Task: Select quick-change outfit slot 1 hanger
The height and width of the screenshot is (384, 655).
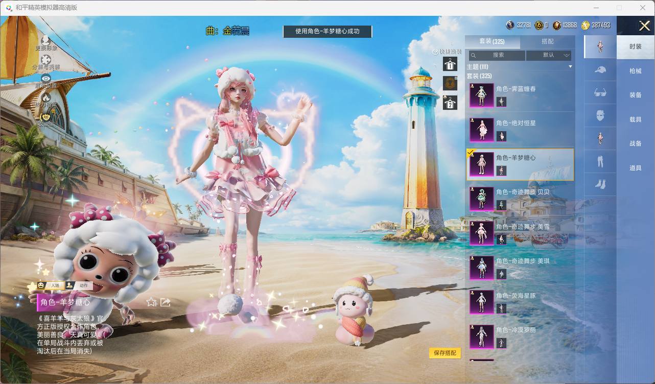Action: coord(450,64)
